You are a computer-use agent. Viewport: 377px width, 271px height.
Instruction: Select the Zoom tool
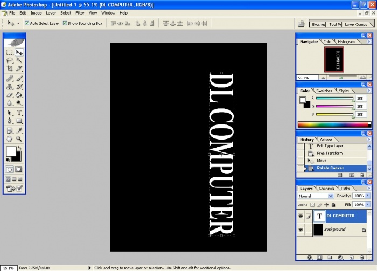tap(19, 139)
